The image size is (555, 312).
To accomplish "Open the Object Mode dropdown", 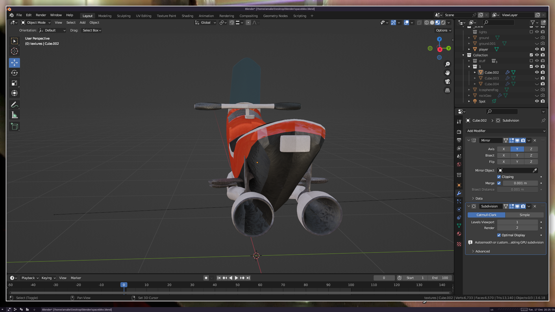I will point(36,23).
